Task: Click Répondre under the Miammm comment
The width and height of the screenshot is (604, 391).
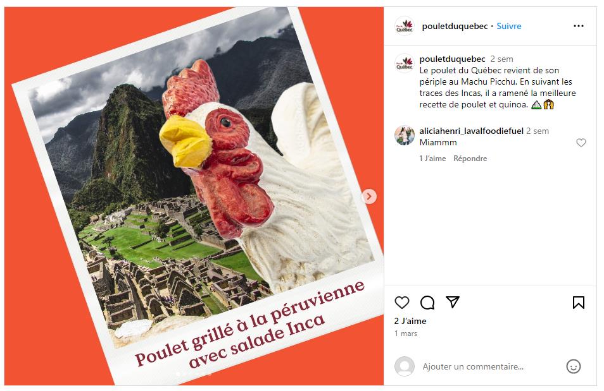Action: pos(470,159)
